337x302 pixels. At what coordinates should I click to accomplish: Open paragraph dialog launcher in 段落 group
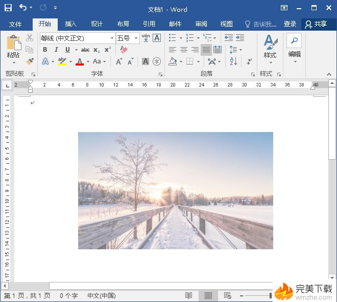tap(253, 74)
